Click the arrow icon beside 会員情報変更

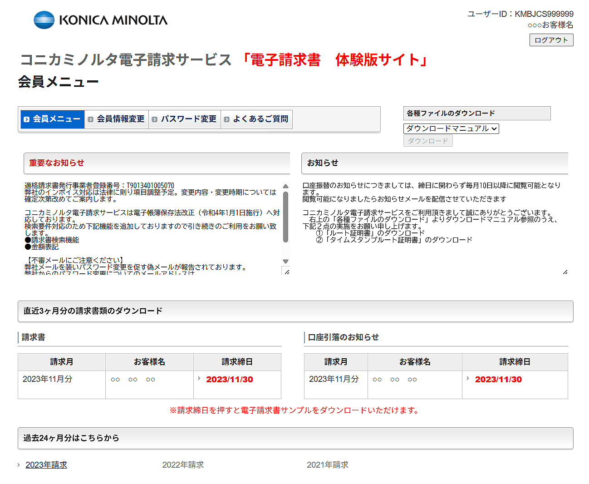pos(90,119)
